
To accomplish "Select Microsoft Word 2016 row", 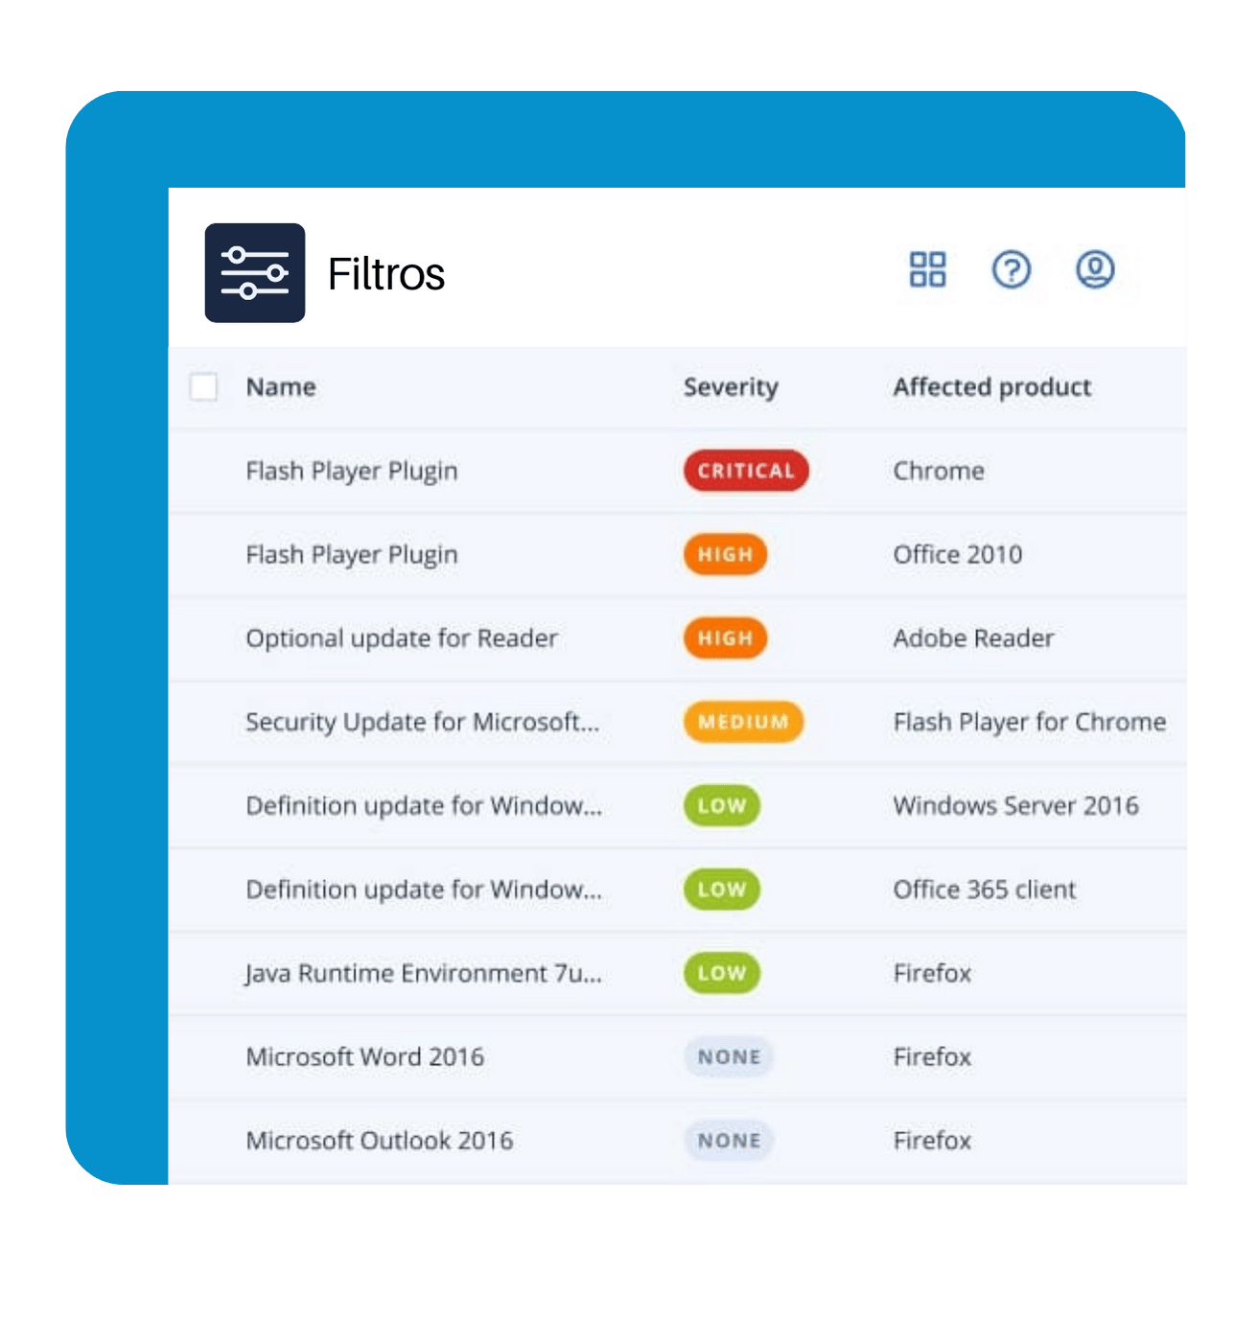I will pyautogui.click(x=677, y=1056).
